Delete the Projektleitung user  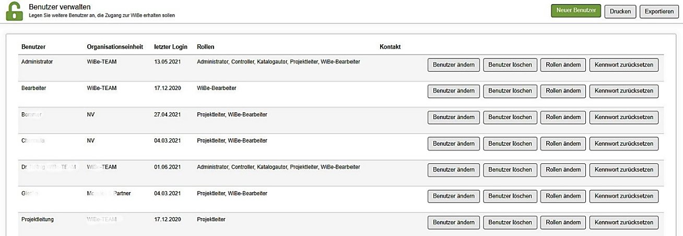coord(510,222)
